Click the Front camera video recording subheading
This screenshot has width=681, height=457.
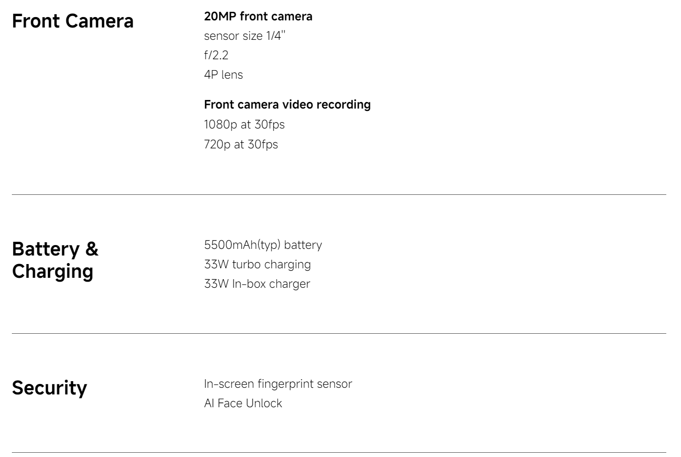287,105
